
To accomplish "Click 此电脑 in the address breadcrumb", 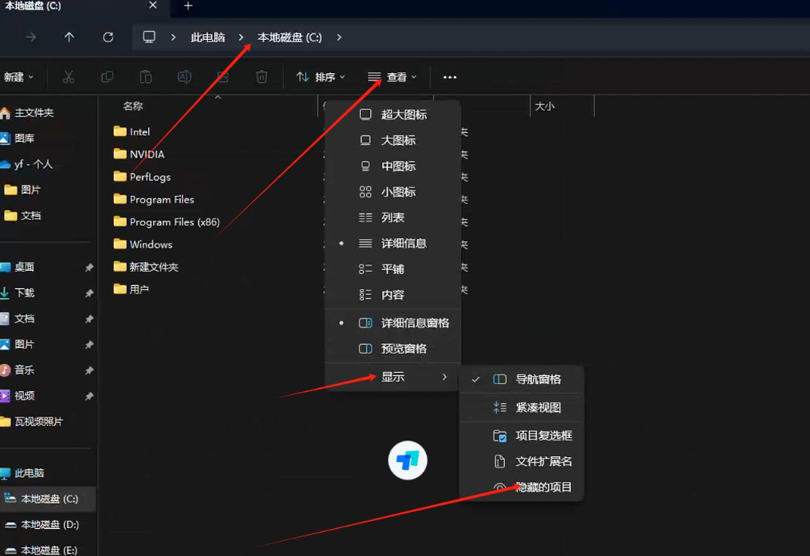I will point(207,37).
